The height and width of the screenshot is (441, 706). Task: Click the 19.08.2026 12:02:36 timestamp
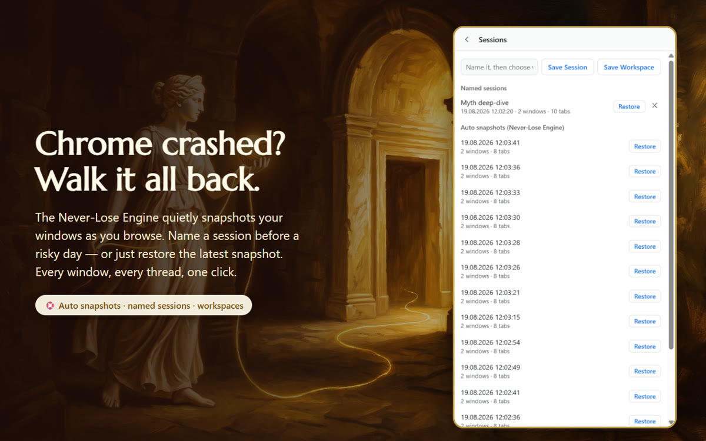pyautogui.click(x=490, y=417)
